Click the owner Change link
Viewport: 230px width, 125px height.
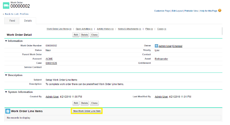177,46
